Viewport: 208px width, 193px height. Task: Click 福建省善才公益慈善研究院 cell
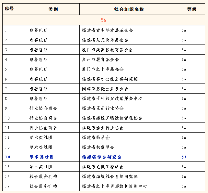110,79
